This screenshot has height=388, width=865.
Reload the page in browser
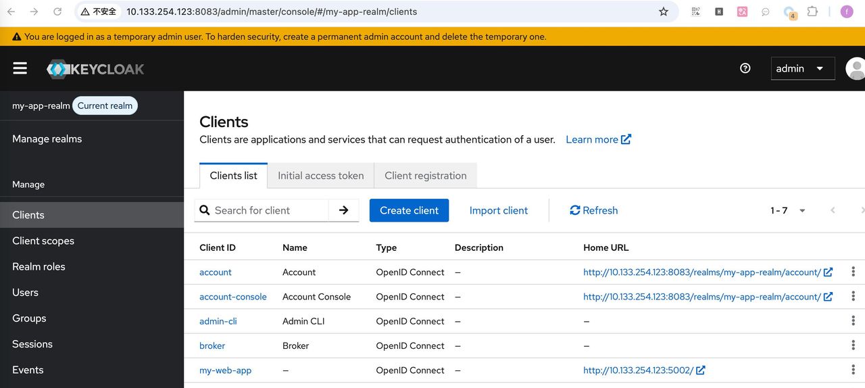(57, 11)
